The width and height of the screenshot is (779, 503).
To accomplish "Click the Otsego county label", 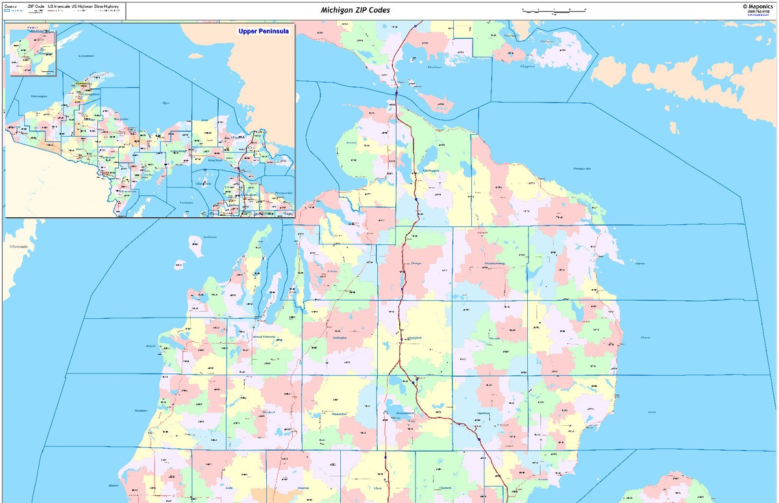I will click(x=415, y=264).
